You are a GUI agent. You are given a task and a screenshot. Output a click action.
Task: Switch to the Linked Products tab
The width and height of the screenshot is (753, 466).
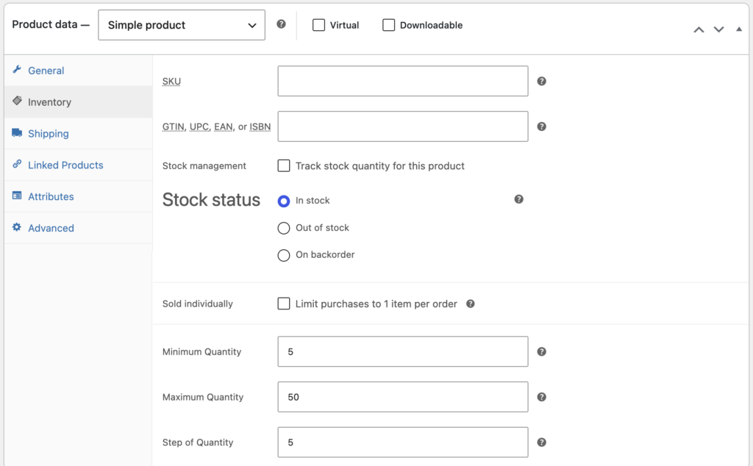(78, 165)
